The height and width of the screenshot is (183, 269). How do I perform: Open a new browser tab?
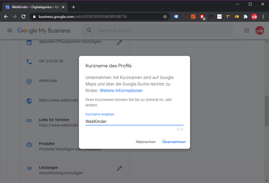point(74,7)
